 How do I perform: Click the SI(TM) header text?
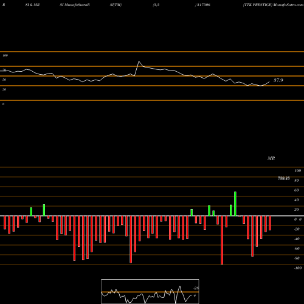116,5
